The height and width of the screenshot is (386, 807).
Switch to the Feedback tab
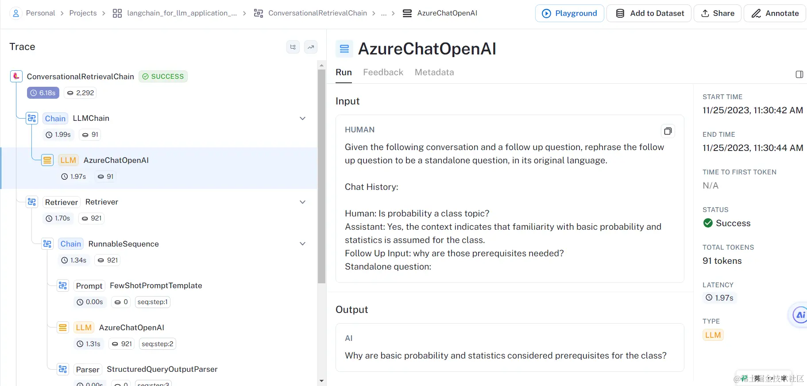[x=383, y=72]
